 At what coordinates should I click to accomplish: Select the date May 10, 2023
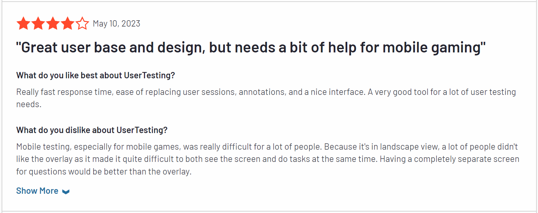[116, 23]
